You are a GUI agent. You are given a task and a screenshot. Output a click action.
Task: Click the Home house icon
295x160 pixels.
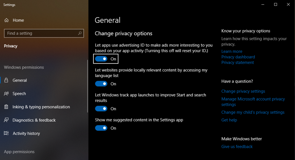pyautogui.click(x=7, y=20)
